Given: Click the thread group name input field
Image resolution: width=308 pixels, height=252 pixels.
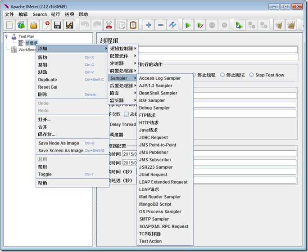Looking at the screenshot, I should 218,49.
